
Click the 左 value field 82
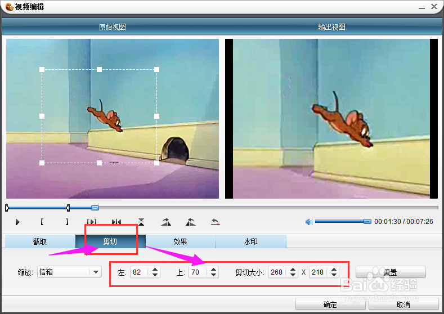tap(140, 272)
